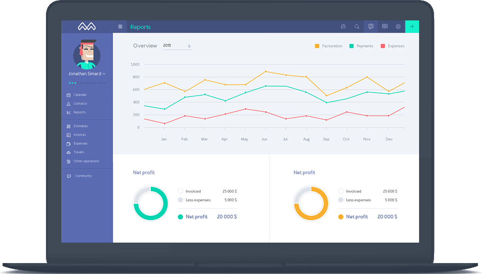
Task: Open the 2015 year dropdown
Action: [x=177, y=46]
